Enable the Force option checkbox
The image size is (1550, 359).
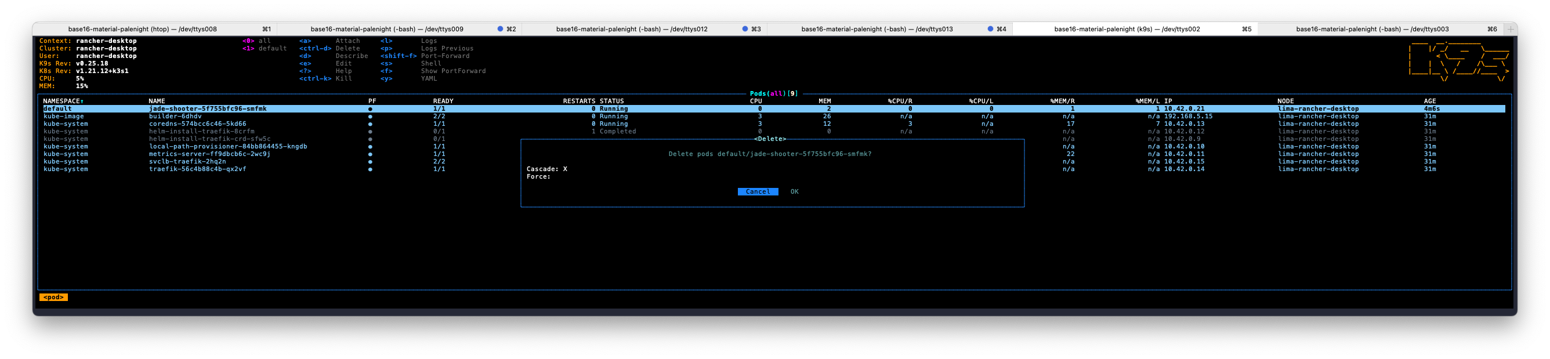(556, 177)
